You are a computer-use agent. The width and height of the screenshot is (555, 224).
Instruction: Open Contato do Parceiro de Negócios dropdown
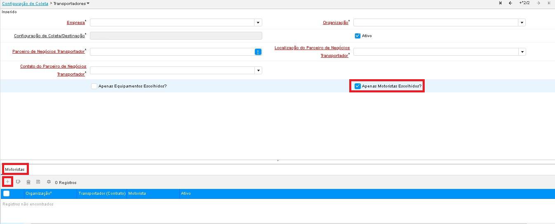click(x=258, y=71)
